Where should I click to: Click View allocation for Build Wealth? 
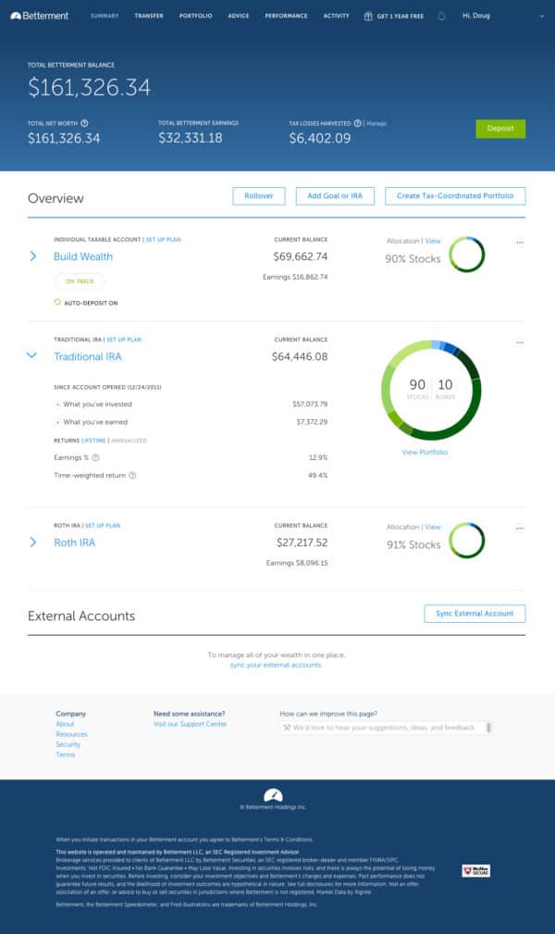433,242
